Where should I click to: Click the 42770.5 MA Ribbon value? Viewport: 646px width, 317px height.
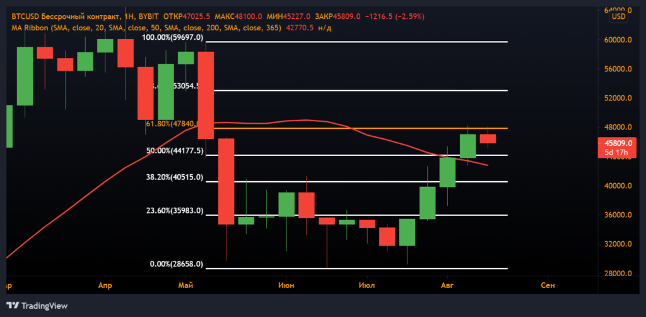tap(302, 28)
